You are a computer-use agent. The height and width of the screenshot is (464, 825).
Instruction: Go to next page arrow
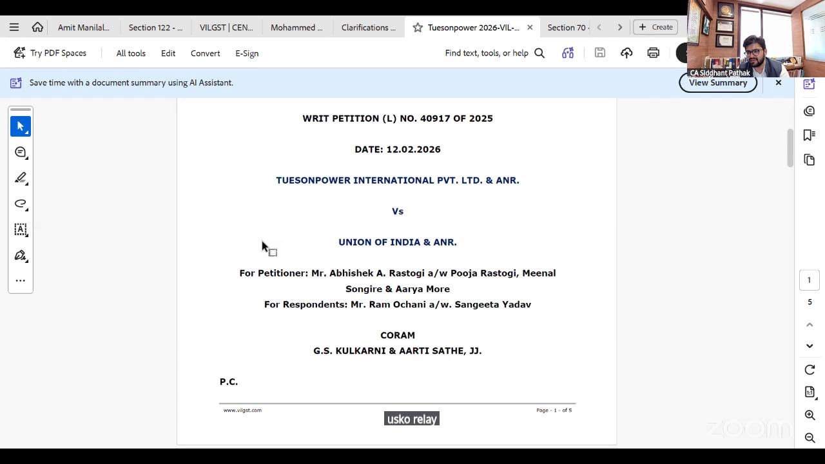pyautogui.click(x=810, y=346)
